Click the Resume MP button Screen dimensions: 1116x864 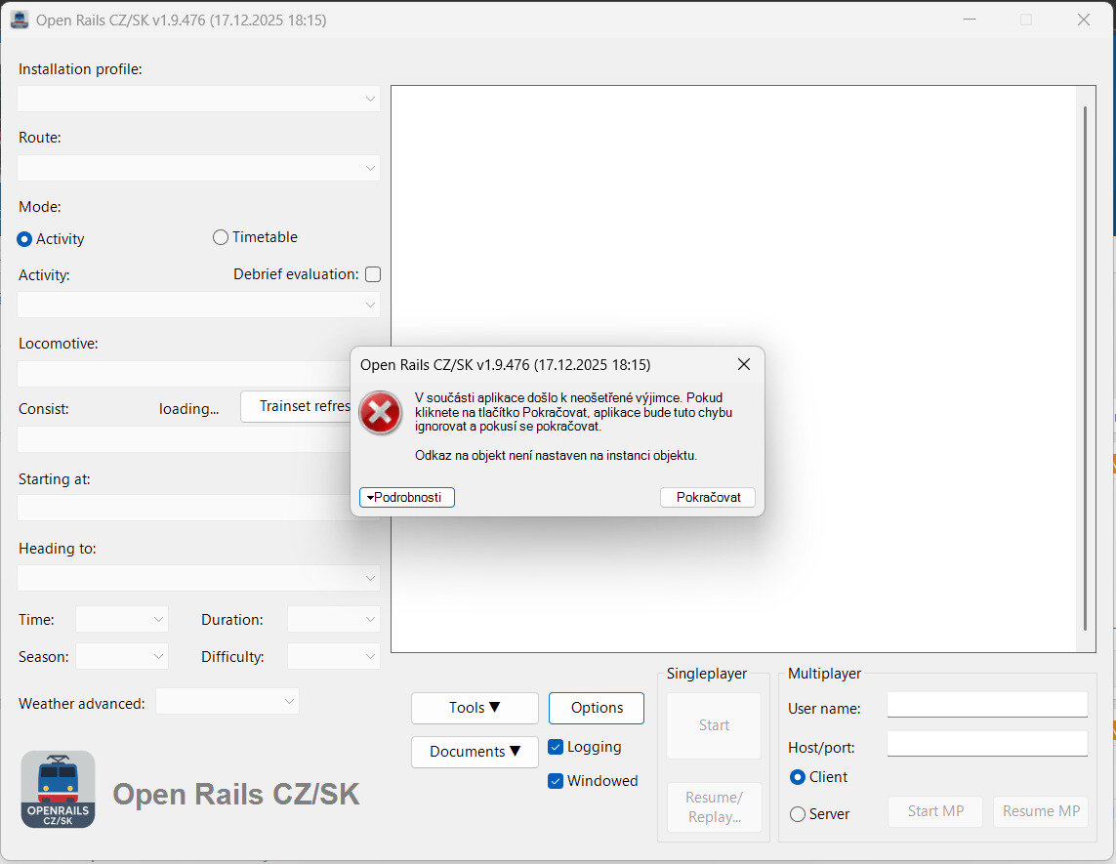point(1041,811)
